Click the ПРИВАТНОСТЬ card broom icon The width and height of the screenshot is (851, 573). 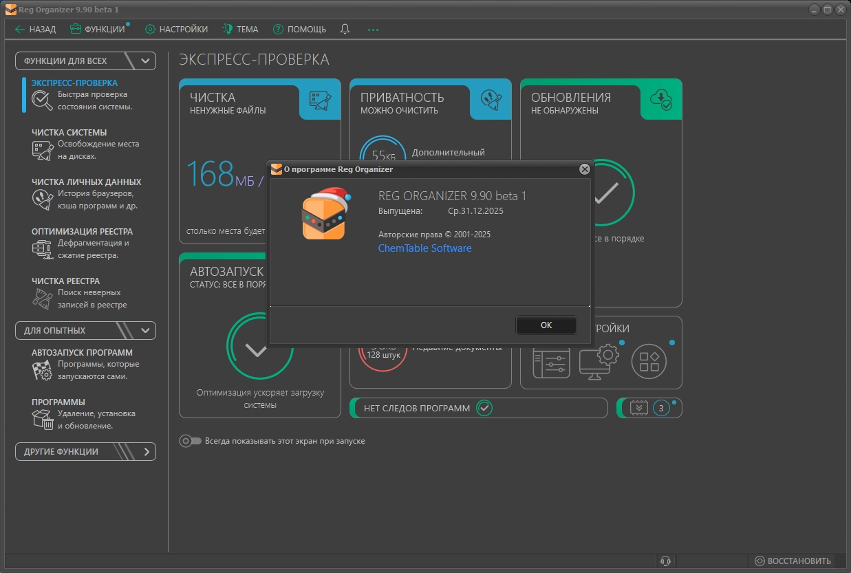point(491,101)
